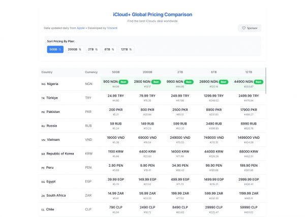
Task: Click the iCloud+ Global Pricing Comparison title
Action: coord(152,15)
